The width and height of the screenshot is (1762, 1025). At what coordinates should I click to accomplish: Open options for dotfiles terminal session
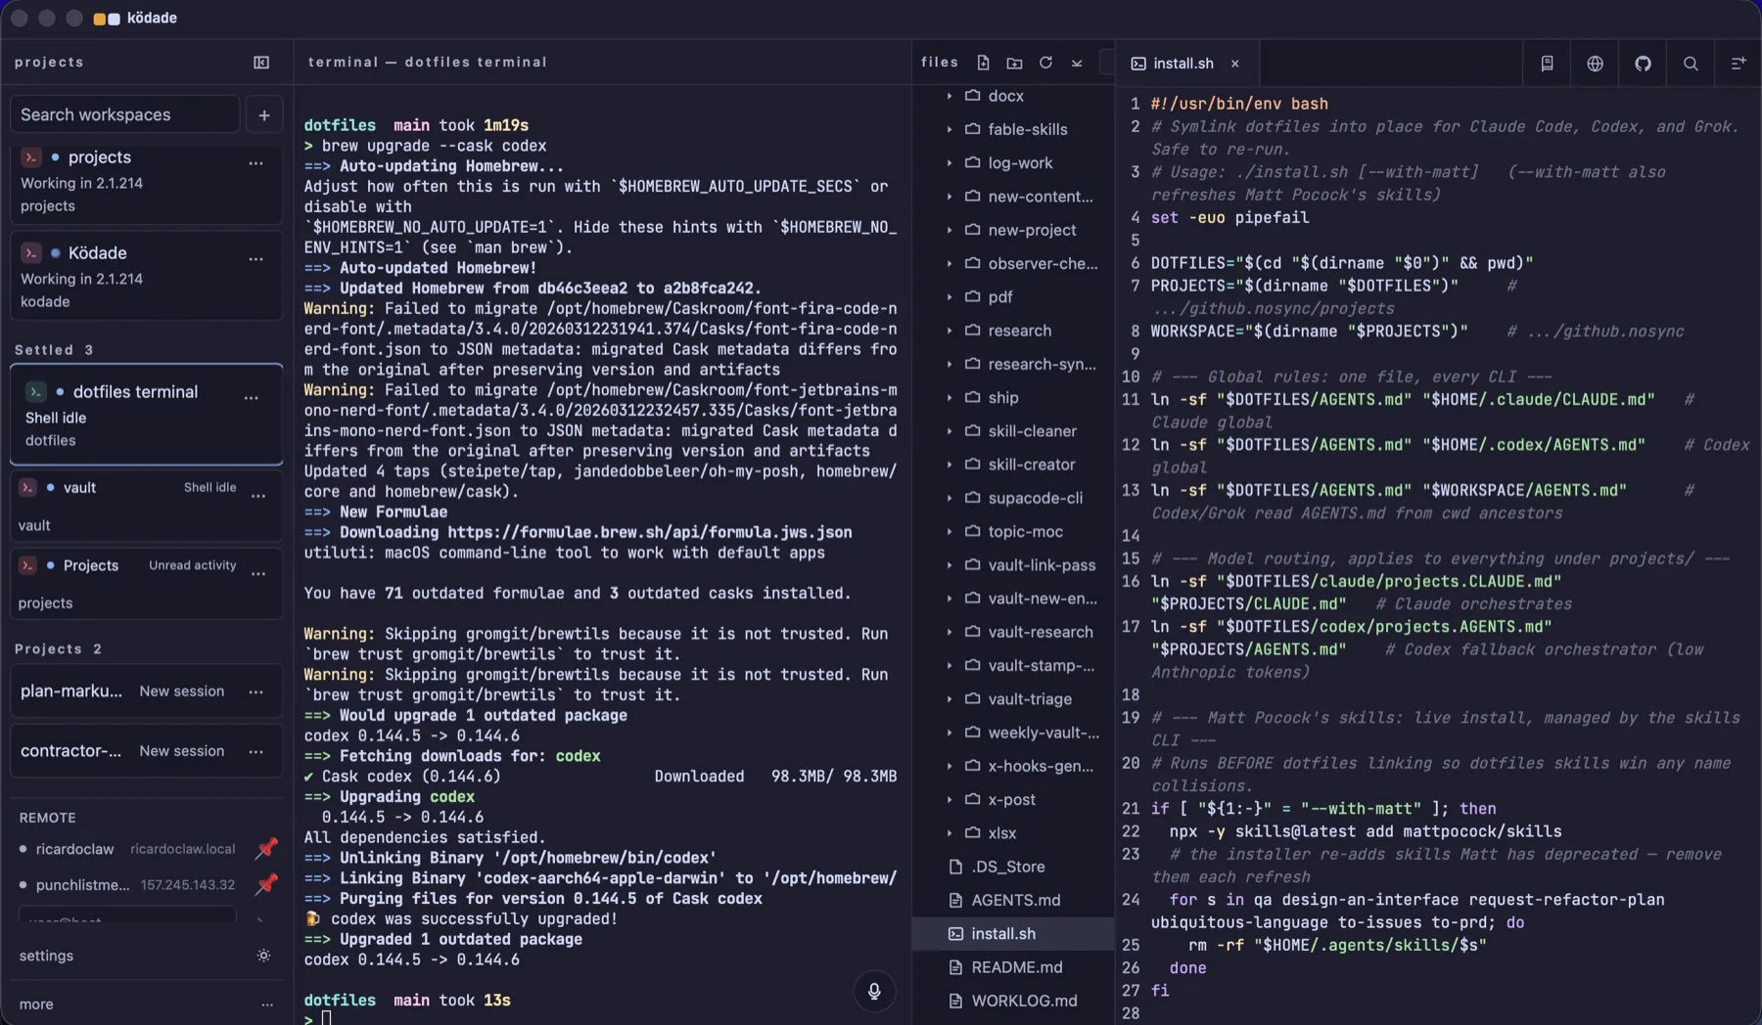tap(252, 398)
